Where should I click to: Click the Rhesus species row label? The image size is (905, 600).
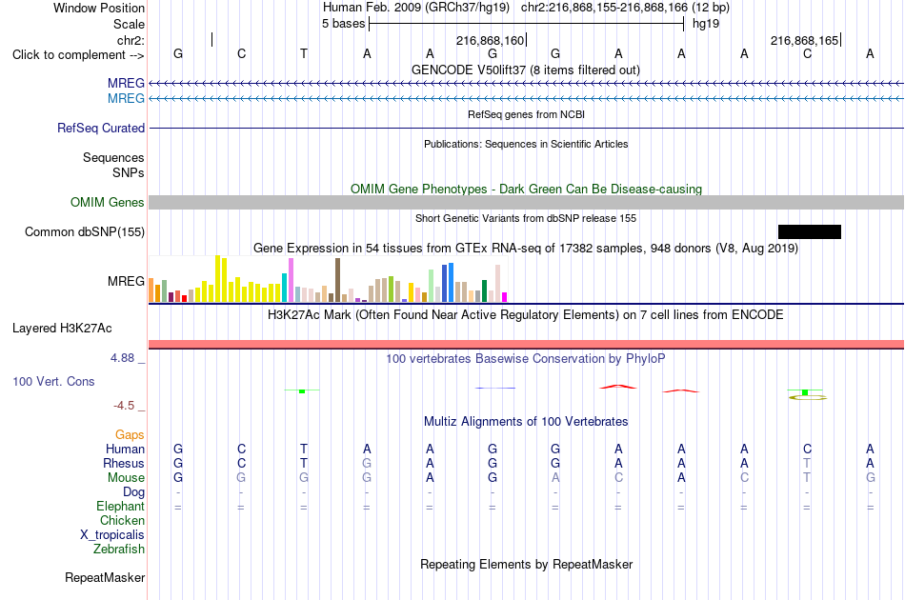pos(124,463)
